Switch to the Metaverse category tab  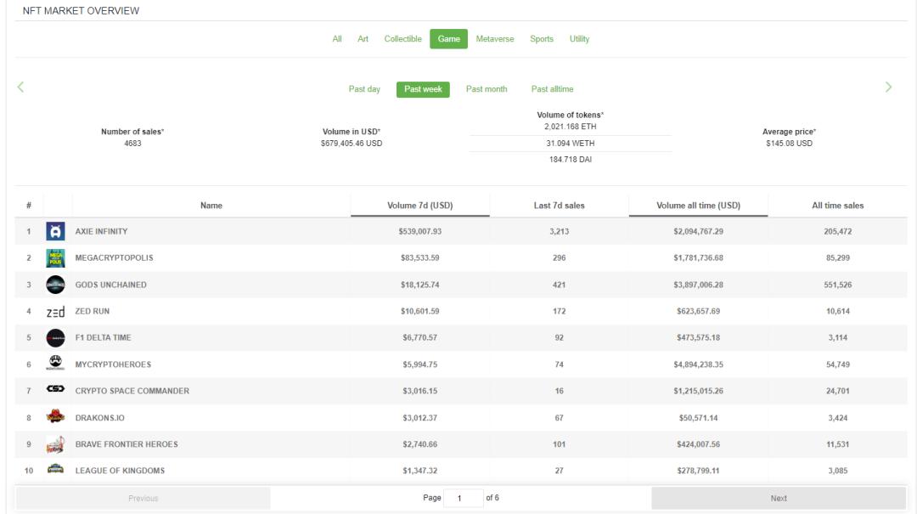(x=494, y=39)
